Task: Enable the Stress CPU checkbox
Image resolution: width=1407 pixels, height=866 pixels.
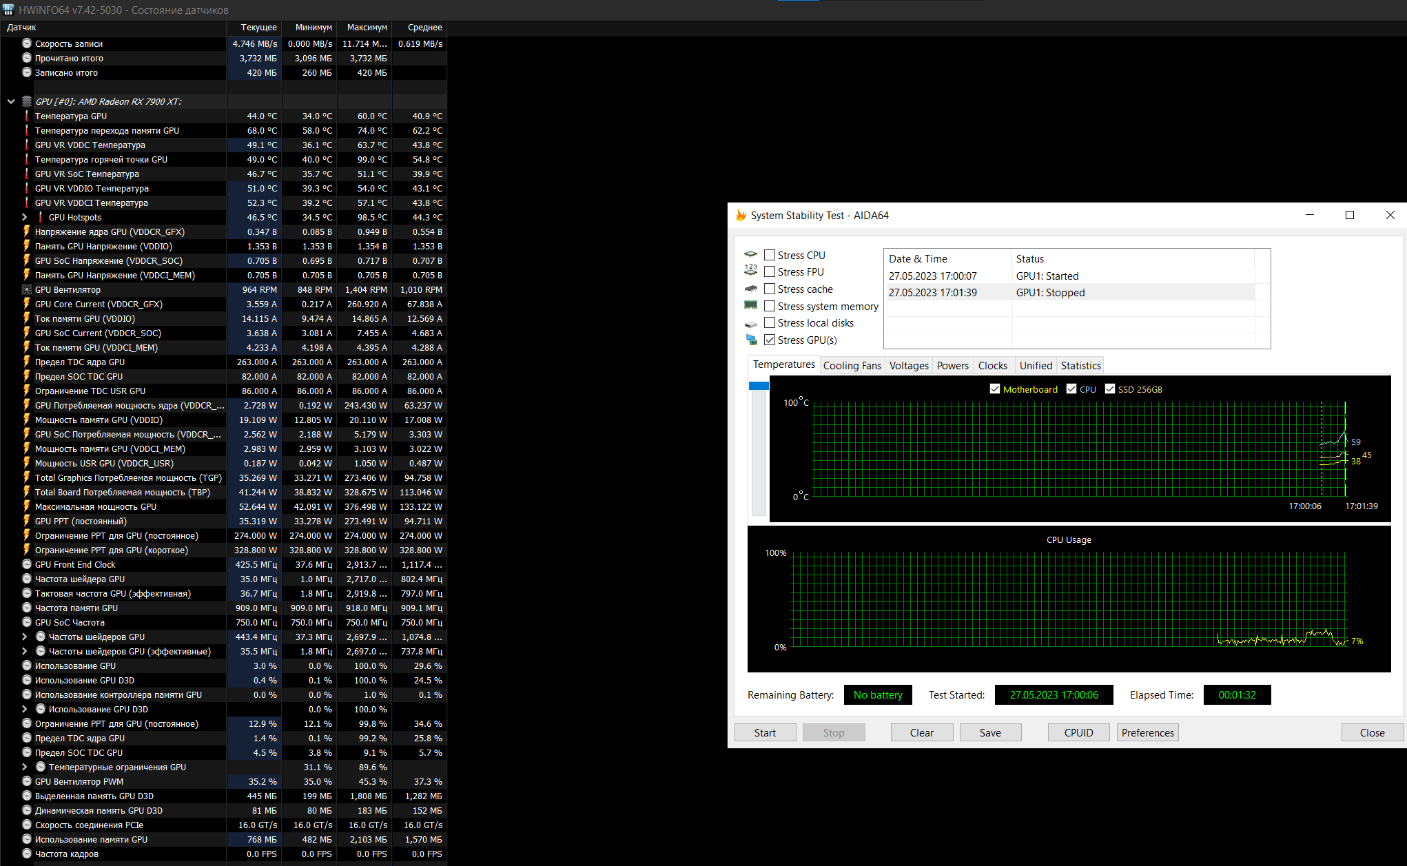Action: [770, 256]
